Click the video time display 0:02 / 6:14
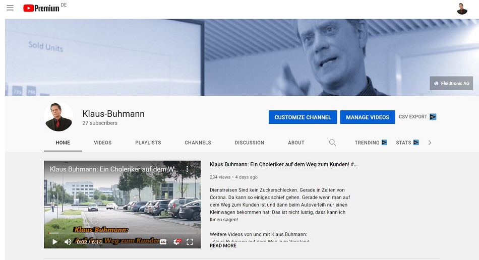479x260 pixels. click(x=89, y=242)
